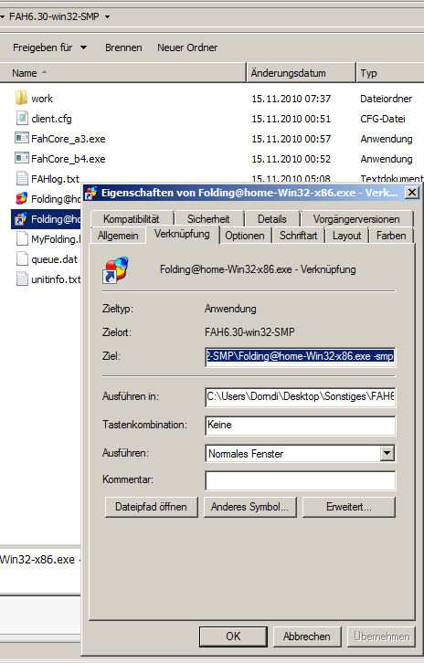The image size is (424, 663).
Task: Click the Brennen toolbar button
Action: (123, 47)
